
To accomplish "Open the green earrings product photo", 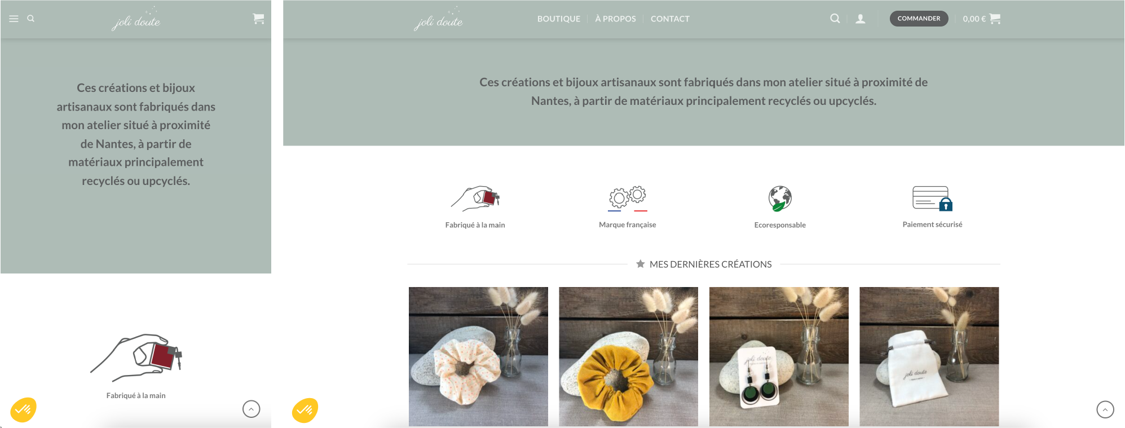I will tap(779, 356).
